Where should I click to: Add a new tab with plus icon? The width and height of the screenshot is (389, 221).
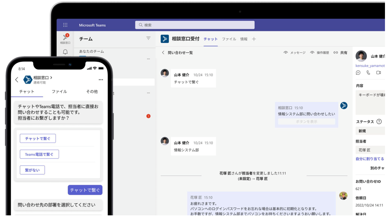pyautogui.click(x=254, y=39)
